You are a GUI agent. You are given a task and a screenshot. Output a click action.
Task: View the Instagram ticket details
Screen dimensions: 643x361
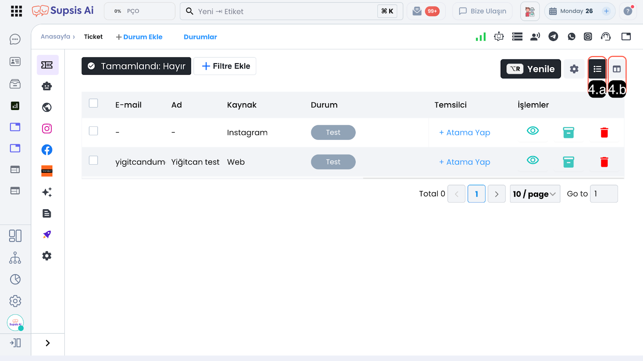(532, 131)
